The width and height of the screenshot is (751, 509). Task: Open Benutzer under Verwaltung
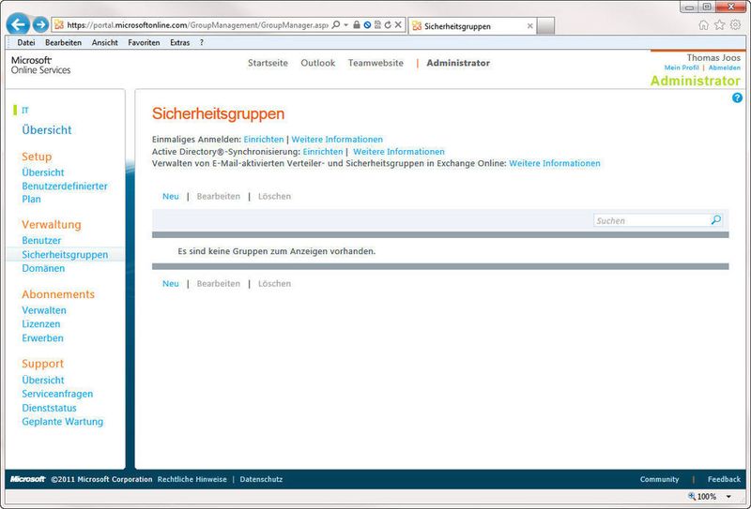coord(41,240)
